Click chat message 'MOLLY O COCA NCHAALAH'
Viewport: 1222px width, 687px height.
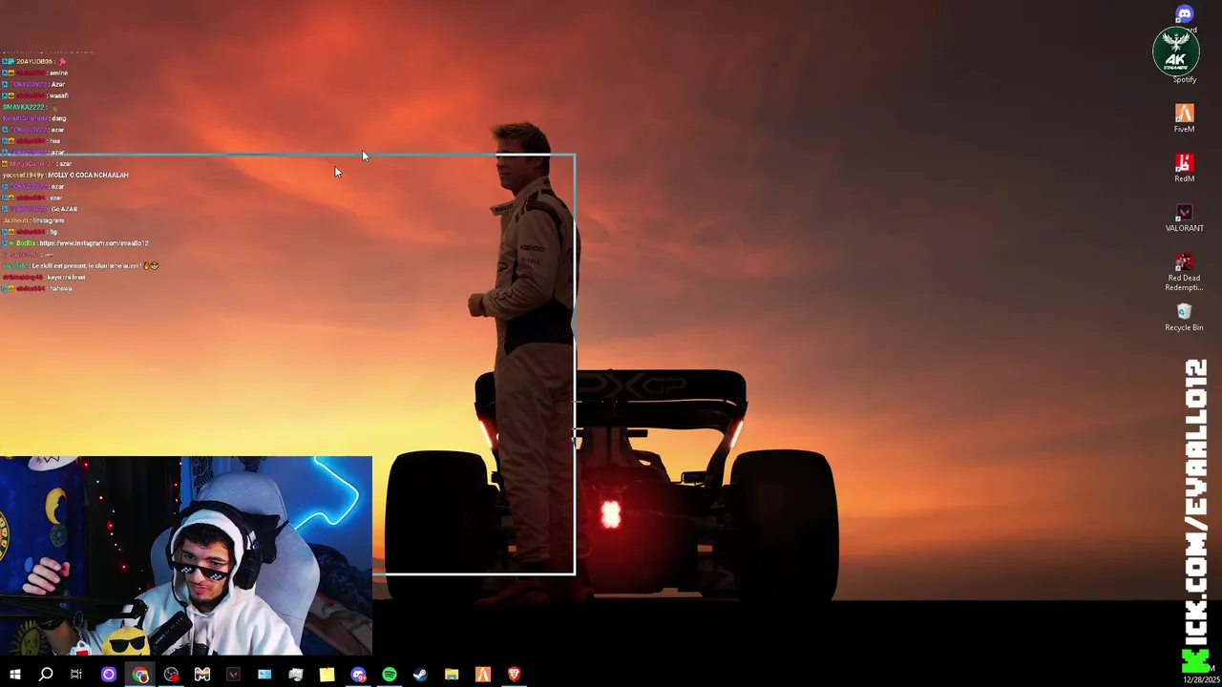pyautogui.click(x=88, y=175)
